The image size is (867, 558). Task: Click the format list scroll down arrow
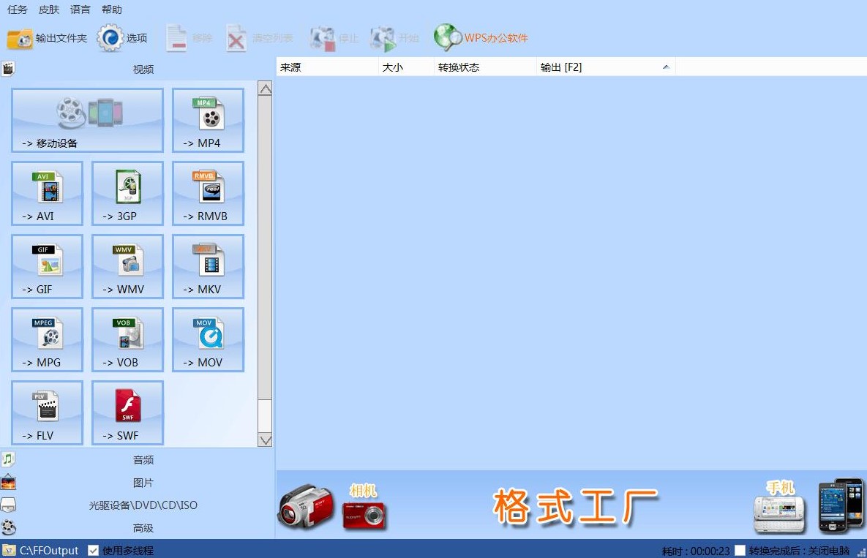265,440
